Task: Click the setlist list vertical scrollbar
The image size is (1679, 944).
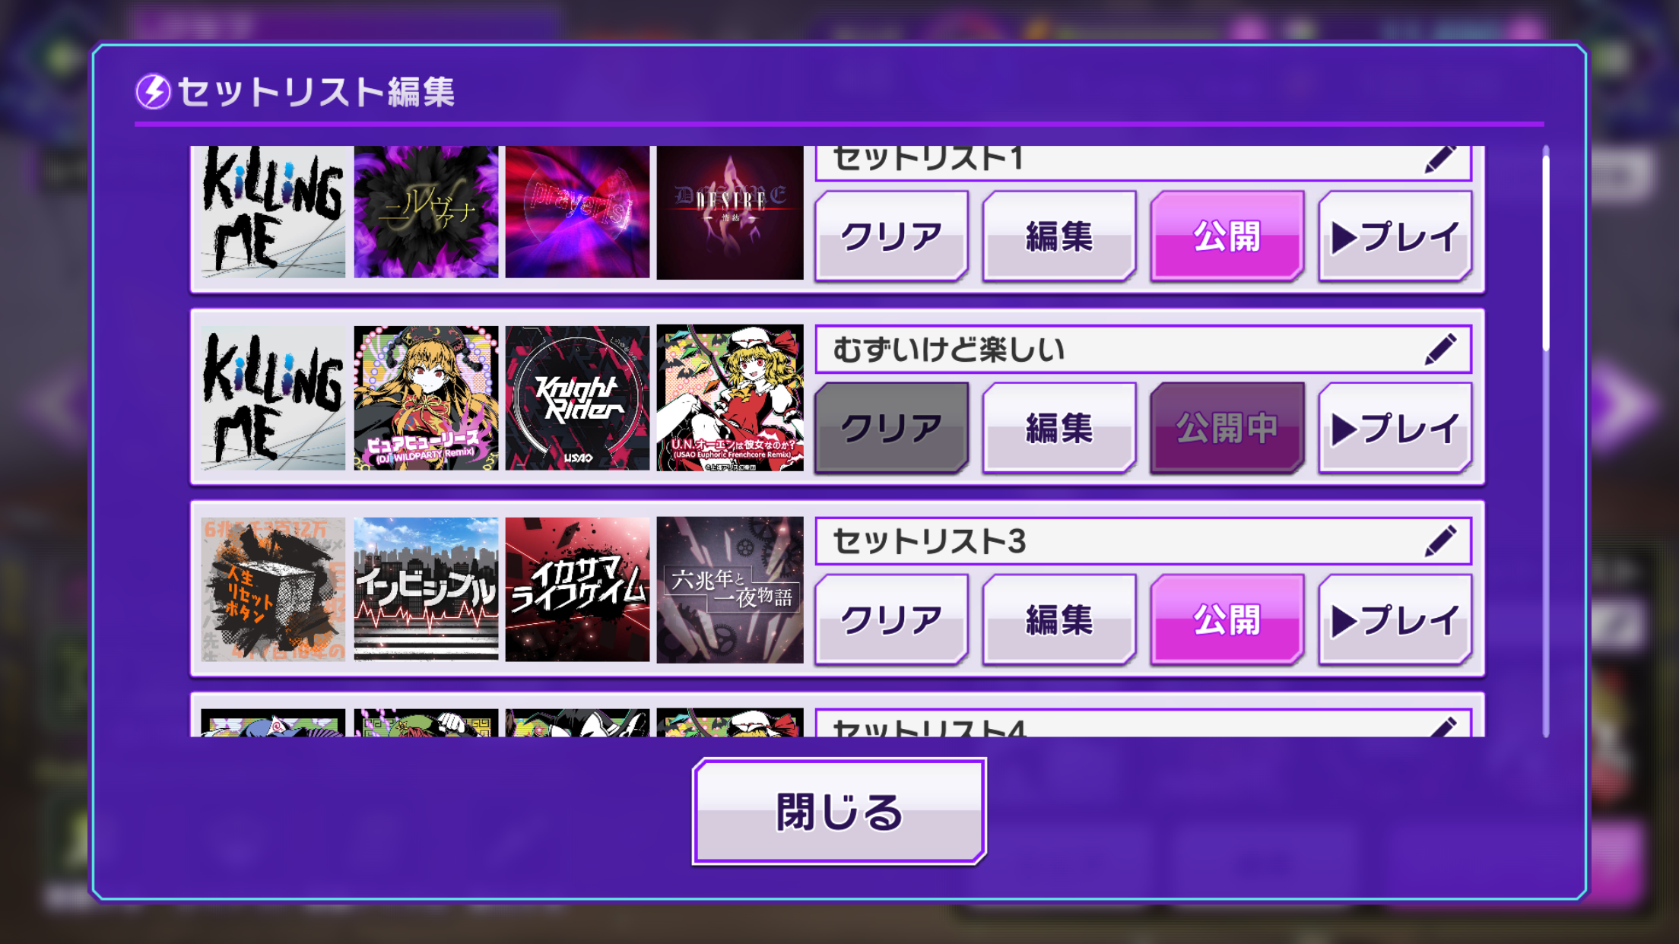Action: coord(1546,251)
